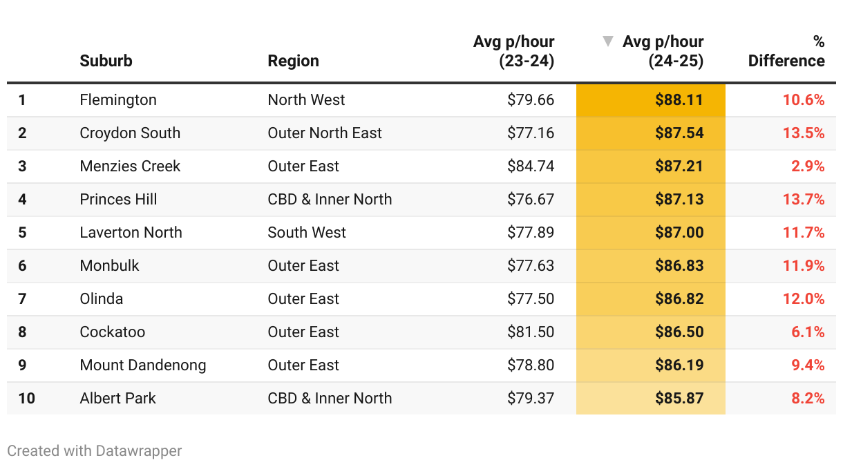Viewport: 843px width, 467px height.
Task: Select the Flemington suburb row
Action: (118, 100)
